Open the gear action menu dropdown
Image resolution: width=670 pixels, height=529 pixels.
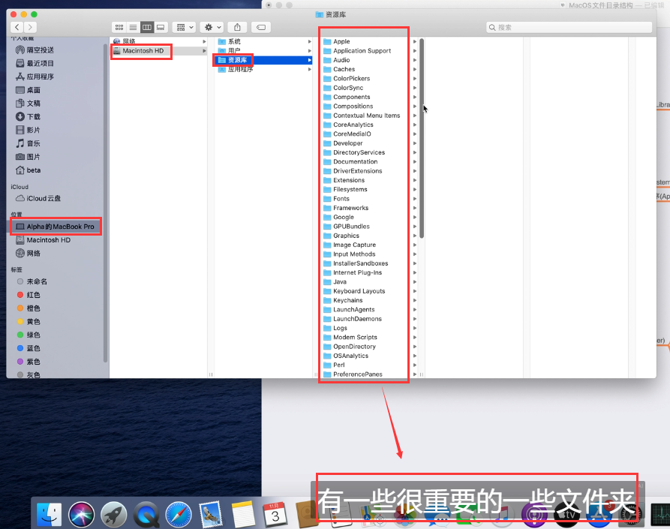point(212,27)
